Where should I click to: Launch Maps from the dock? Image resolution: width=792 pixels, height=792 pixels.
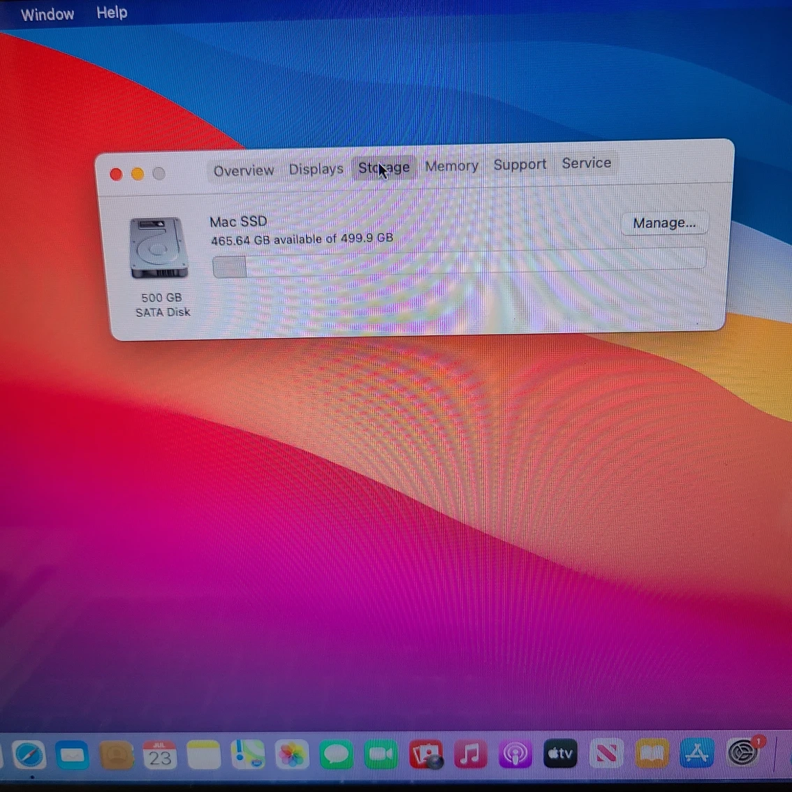point(247,754)
